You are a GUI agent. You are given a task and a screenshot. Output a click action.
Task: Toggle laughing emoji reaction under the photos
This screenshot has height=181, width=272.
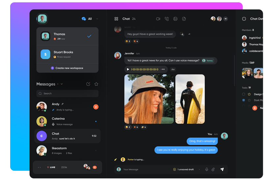[128, 127]
